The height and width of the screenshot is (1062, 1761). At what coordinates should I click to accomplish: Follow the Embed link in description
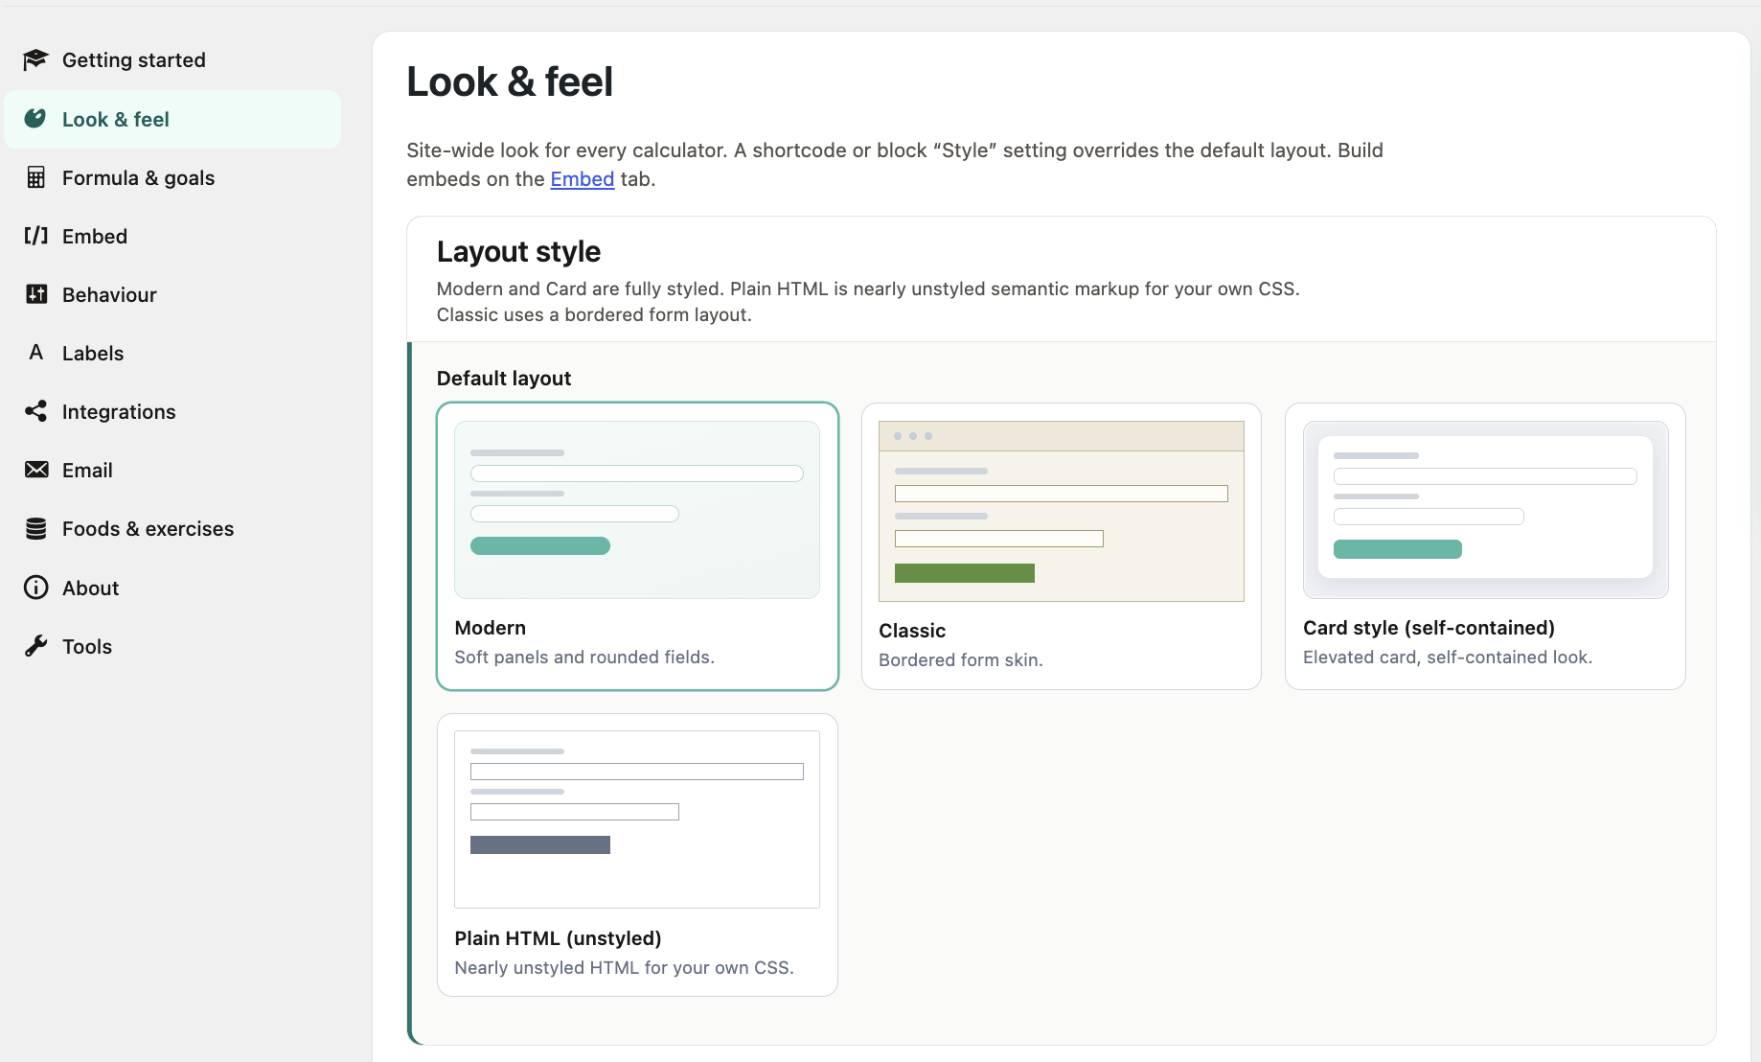pyautogui.click(x=582, y=179)
